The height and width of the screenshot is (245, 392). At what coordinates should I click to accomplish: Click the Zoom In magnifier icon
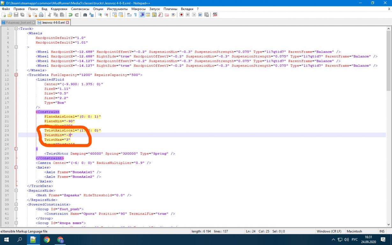pos(100,15)
